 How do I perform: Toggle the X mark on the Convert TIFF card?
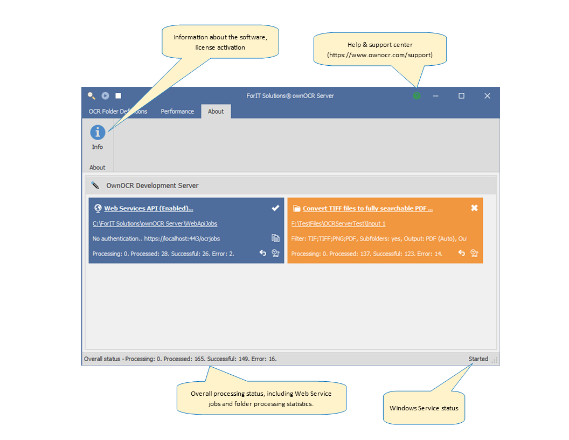[474, 208]
